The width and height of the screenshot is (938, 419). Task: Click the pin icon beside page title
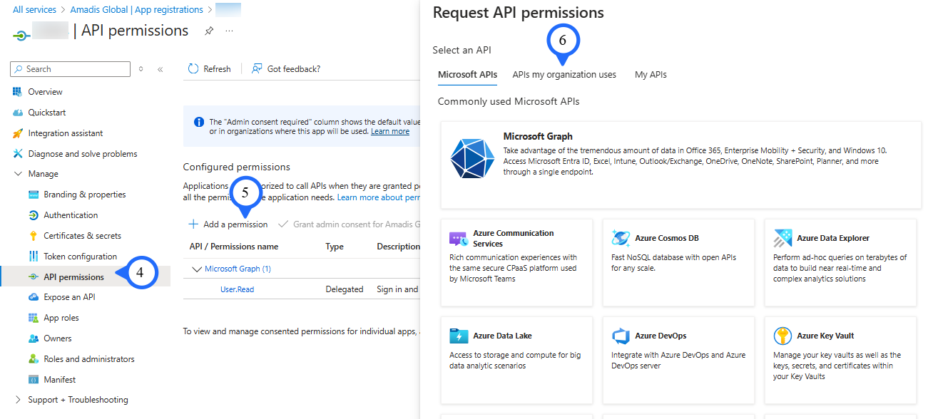[x=209, y=31]
